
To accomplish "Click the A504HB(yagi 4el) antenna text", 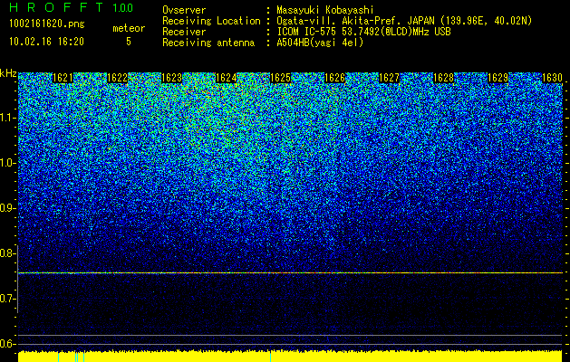I will [x=320, y=43].
